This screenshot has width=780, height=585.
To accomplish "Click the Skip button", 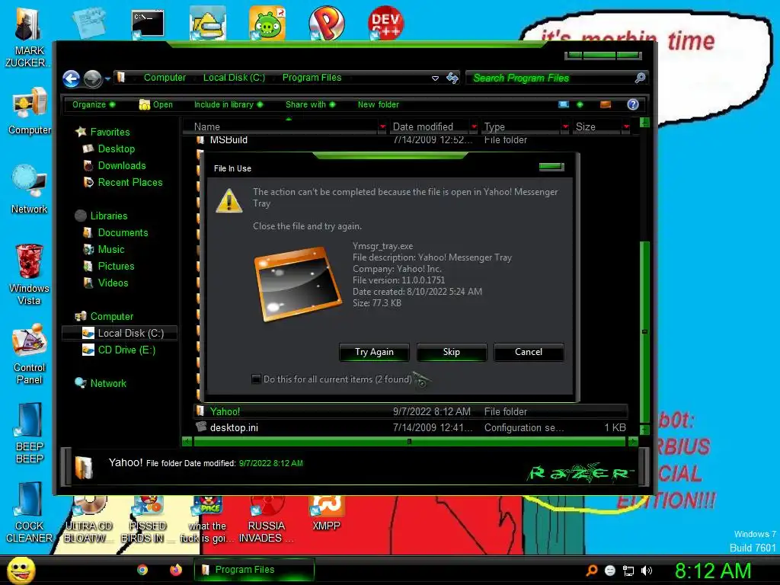I will pos(451,352).
